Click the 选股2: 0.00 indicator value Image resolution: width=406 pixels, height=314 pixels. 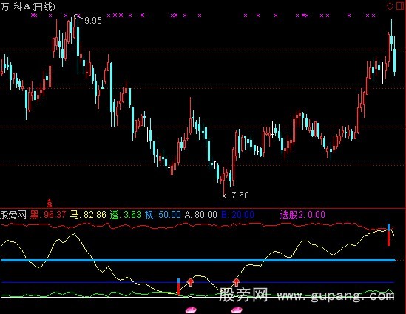(302, 215)
